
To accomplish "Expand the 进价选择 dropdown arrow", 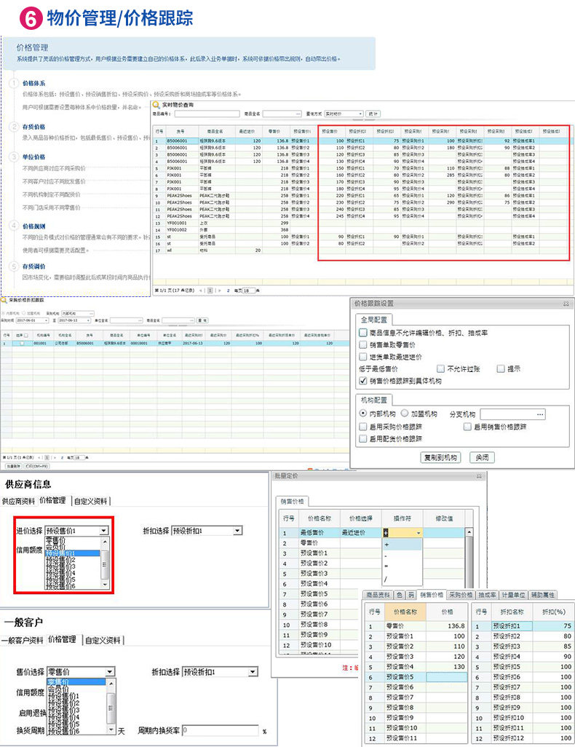I will tap(104, 531).
